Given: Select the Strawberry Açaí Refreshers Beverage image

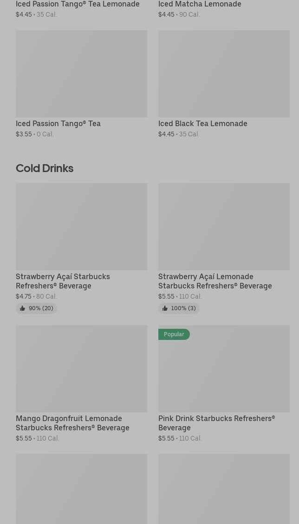Looking at the screenshot, I should click(81, 226).
